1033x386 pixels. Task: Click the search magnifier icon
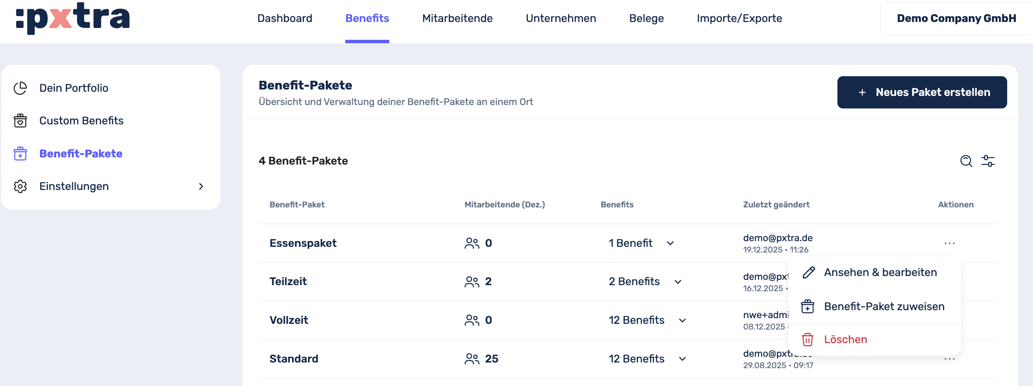point(966,161)
